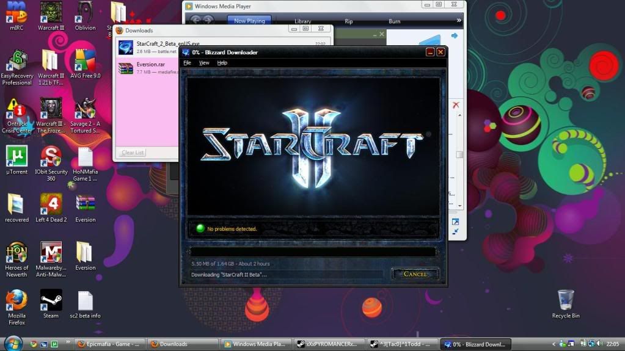Expand more tabs chevron in Media Player

click(x=459, y=20)
